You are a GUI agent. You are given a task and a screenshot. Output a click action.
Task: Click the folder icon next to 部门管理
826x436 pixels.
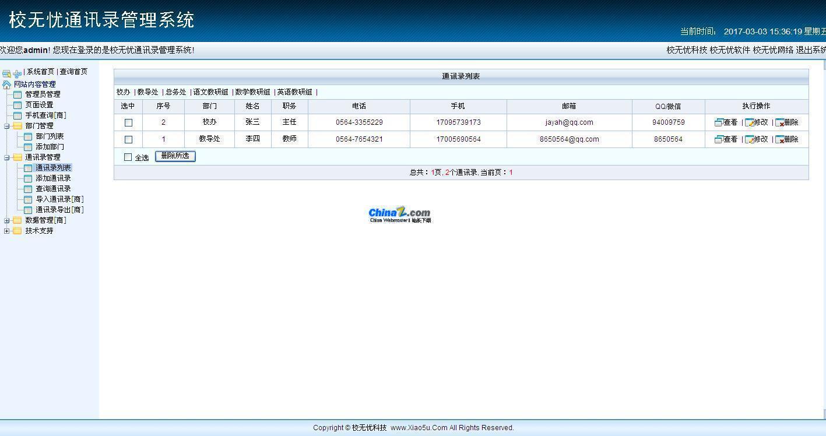17,126
